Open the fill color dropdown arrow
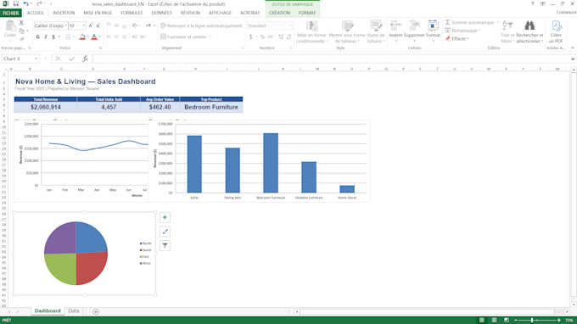 [88, 36]
